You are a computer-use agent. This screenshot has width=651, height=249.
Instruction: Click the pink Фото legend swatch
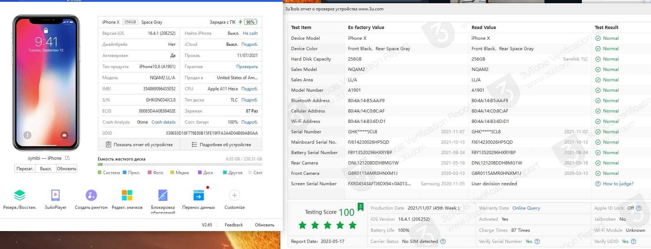[x=150, y=173]
